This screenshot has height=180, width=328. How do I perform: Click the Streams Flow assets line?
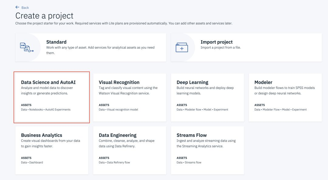(x=189, y=163)
